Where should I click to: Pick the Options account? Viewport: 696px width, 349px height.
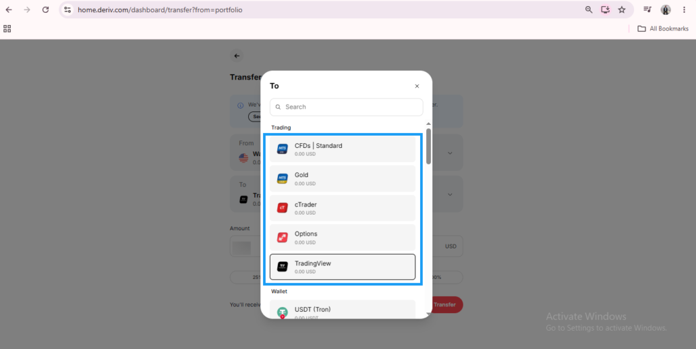(x=343, y=238)
